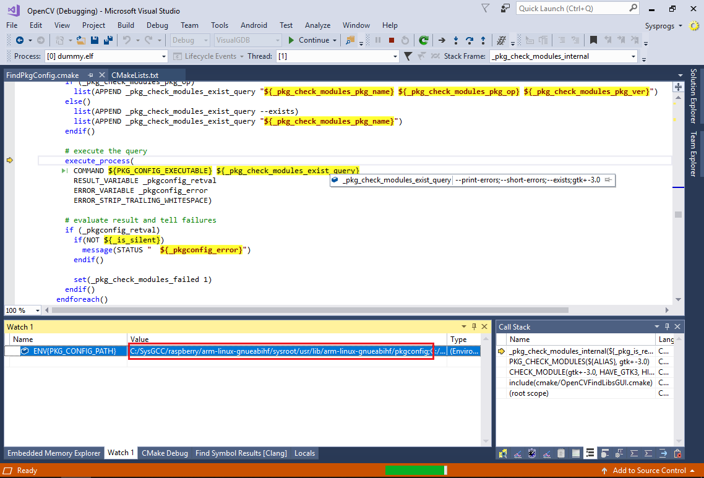Close the FindPkgConfig.cmake tab
This screenshot has height=478, width=704.
tap(102, 75)
